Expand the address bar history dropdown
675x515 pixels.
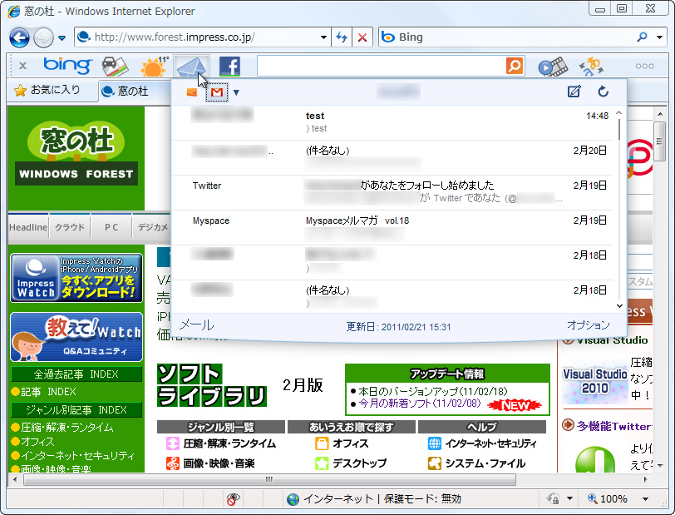[325, 37]
